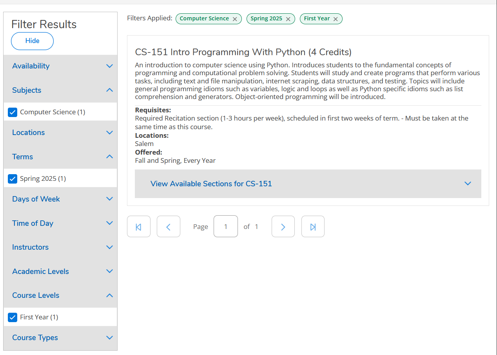Remove the Computer Science filter chip
Screen dimensions: 497x355
[235, 19]
